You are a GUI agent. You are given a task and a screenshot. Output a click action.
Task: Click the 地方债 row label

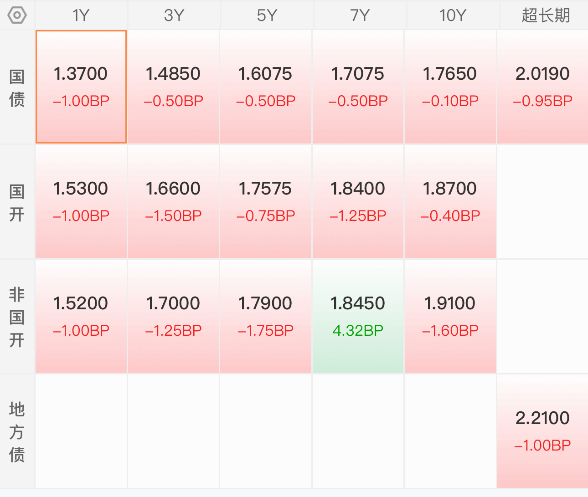(17, 432)
